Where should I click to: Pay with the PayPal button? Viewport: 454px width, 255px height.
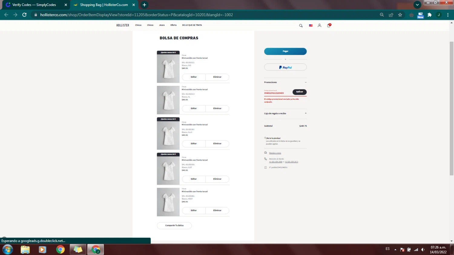coord(285,67)
